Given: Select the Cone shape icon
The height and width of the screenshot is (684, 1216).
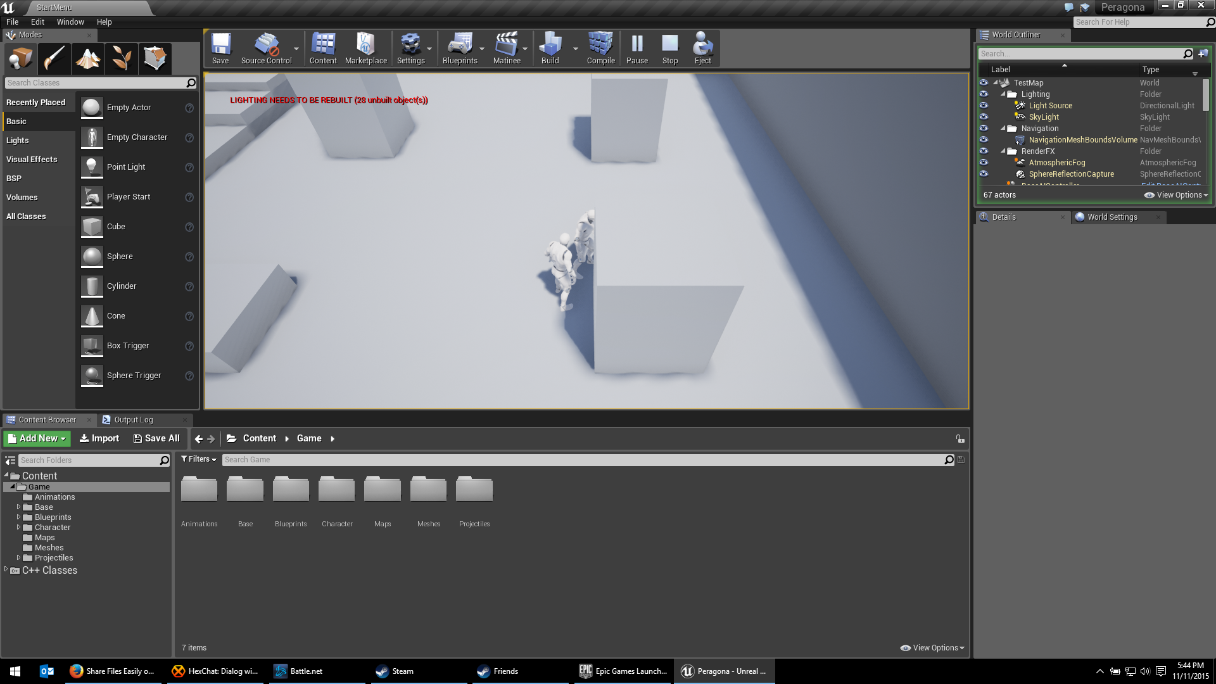Looking at the screenshot, I should [x=92, y=316].
